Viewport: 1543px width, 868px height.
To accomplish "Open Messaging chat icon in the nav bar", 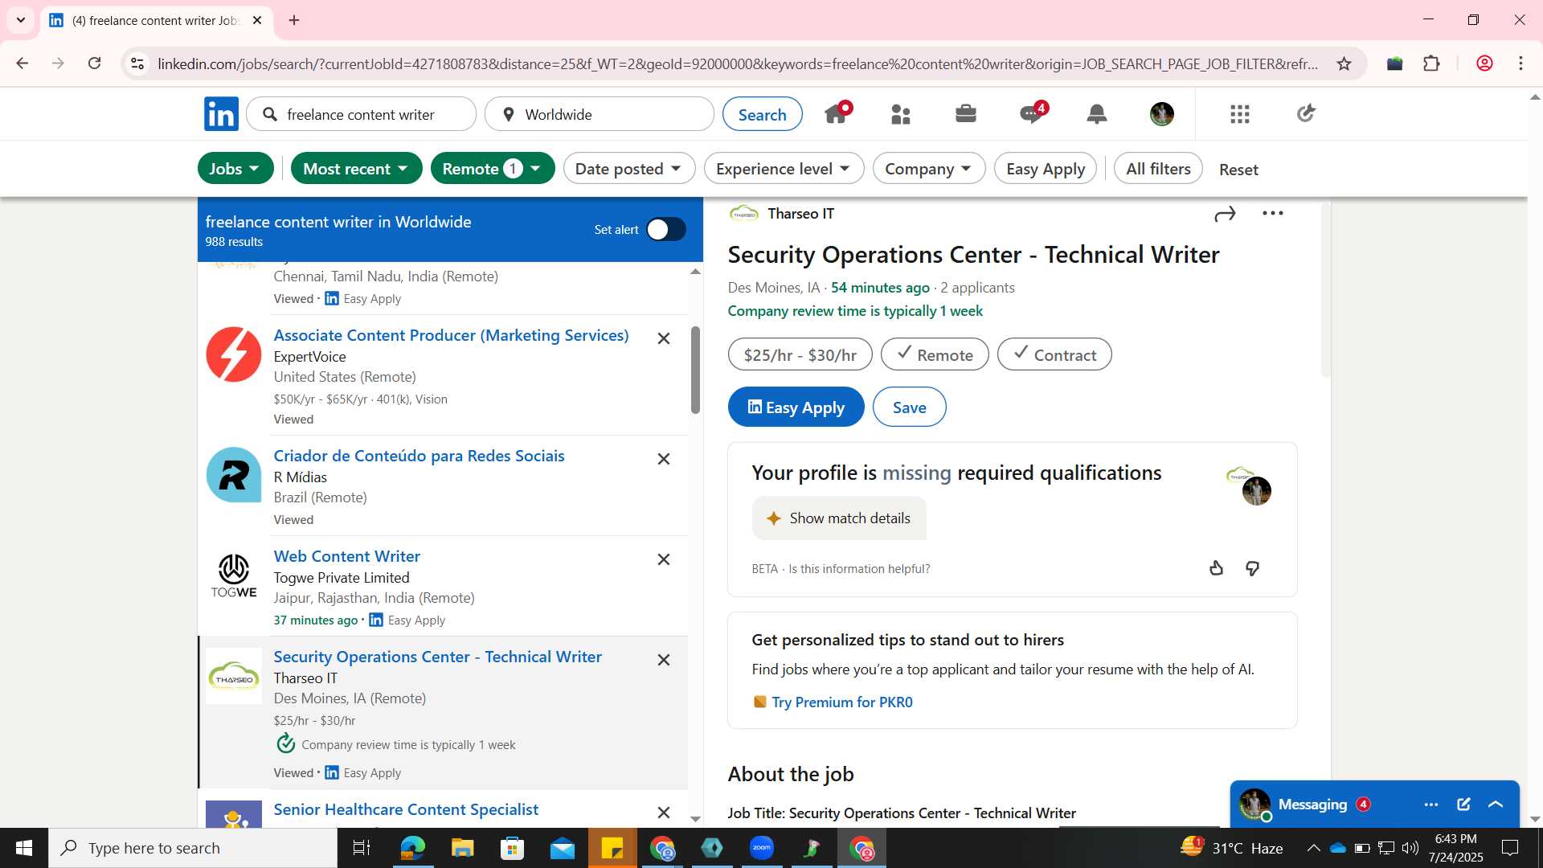I will click(1031, 113).
